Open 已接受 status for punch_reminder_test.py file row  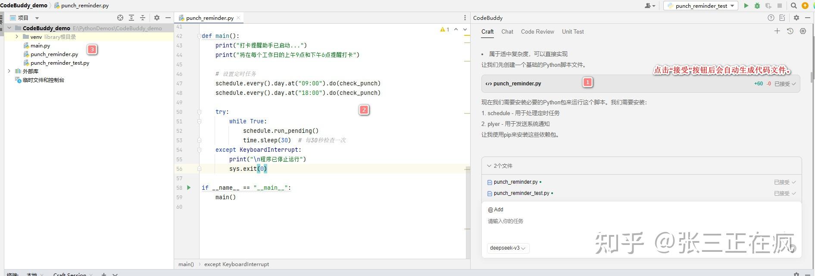785,193
